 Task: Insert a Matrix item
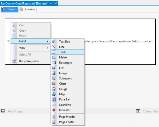pyautogui.click(x=68, y=57)
